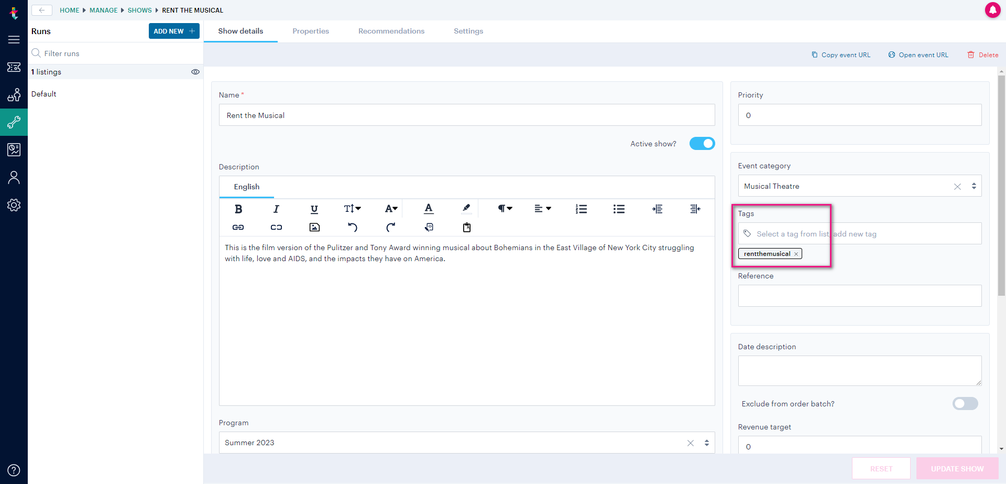This screenshot has width=1006, height=484.
Task: Expand the Event category dropdown
Action: 974,186
